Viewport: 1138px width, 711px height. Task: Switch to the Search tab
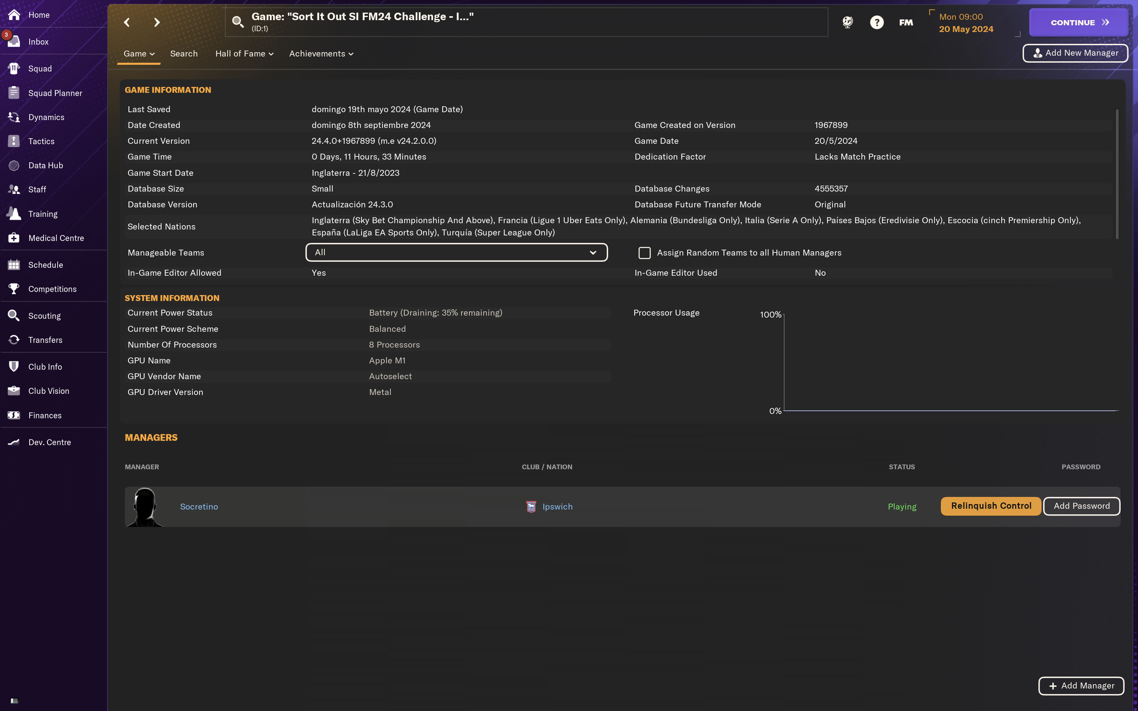184,54
